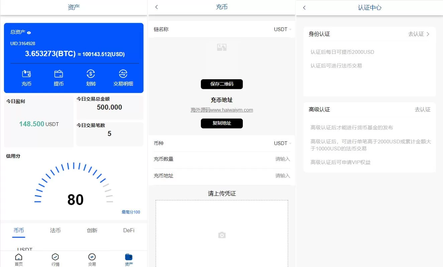Click the 3.653273(BTC) balance
This screenshot has width=443, height=267.
tap(50, 54)
